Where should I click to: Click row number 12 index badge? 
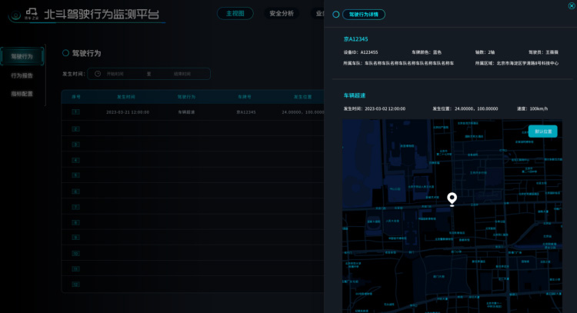point(76,286)
